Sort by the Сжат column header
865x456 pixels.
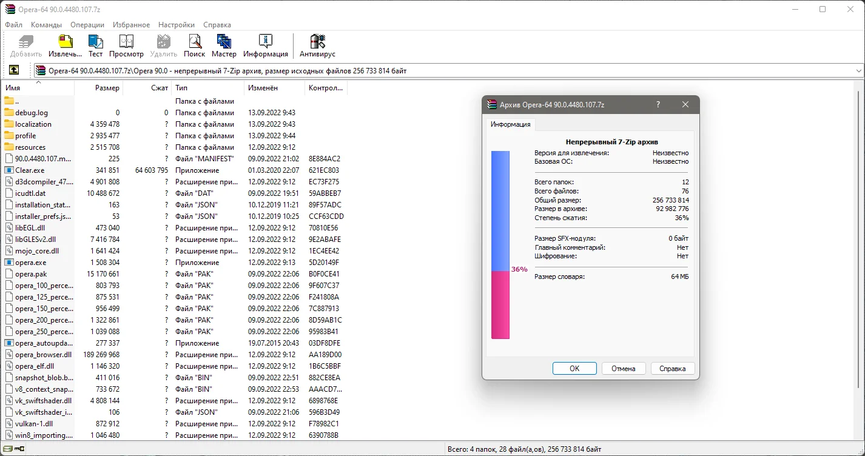tap(147, 88)
